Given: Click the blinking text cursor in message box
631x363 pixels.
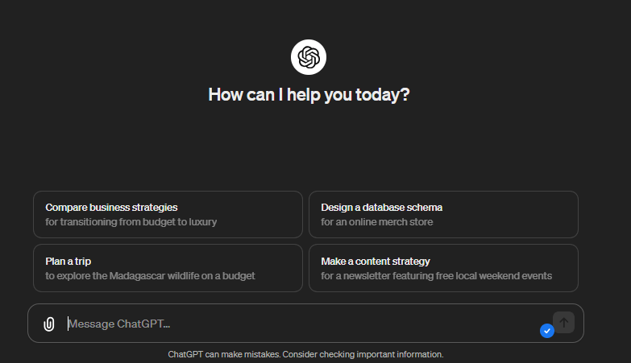Looking at the screenshot, I should point(68,324).
